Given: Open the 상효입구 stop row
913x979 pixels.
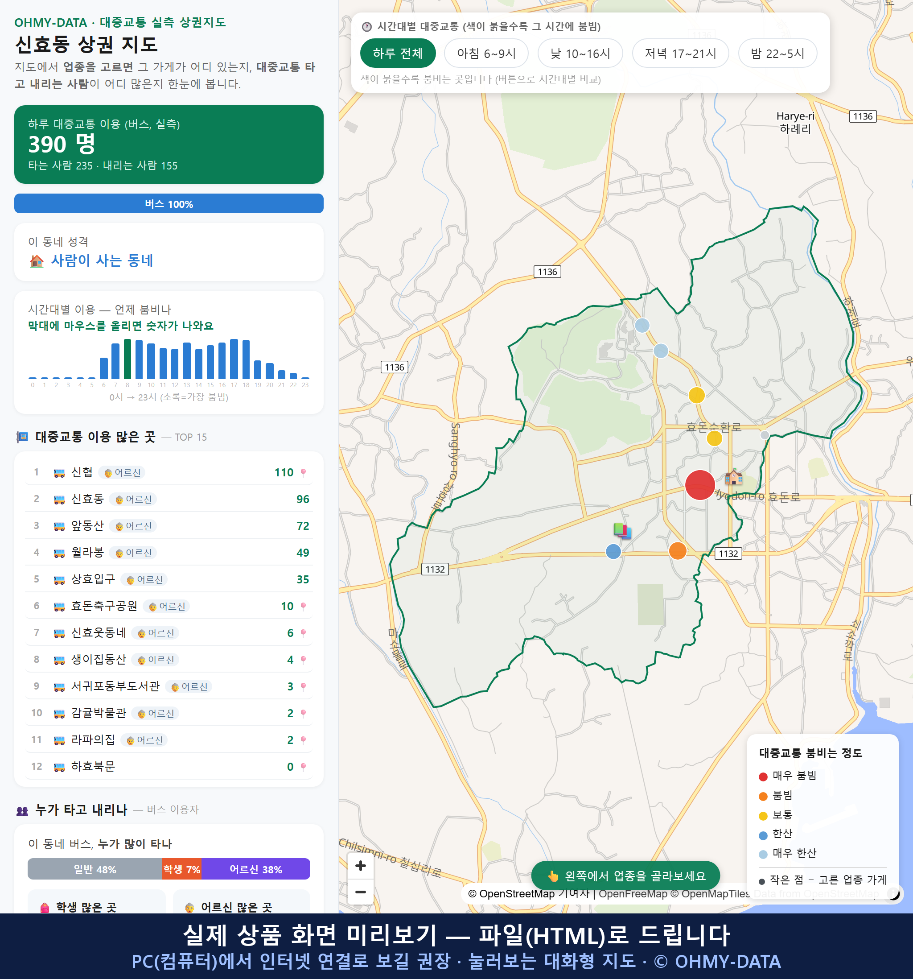Looking at the screenshot, I should pos(169,579).
